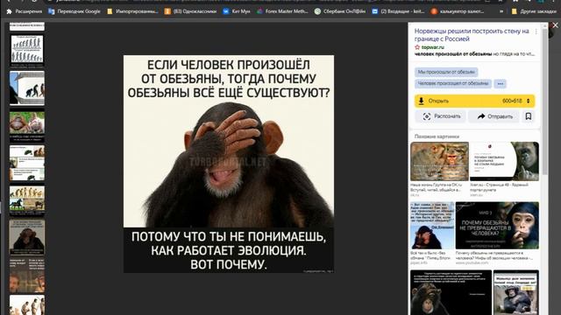Select the brown bearded men thumbnail

coord(27,275)
